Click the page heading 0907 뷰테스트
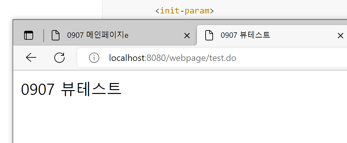The width and height of the screenshot is (347, 143). [71, 89]
